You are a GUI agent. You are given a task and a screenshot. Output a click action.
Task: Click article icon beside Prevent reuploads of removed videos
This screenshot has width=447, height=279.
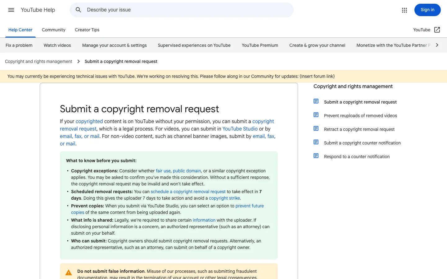[316, 115]
